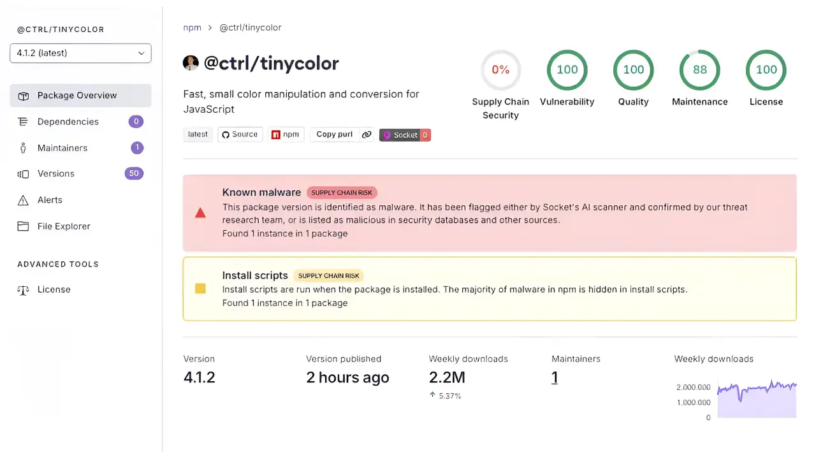
Task: Click the License scales icon
Action: [x=24, y=290]
